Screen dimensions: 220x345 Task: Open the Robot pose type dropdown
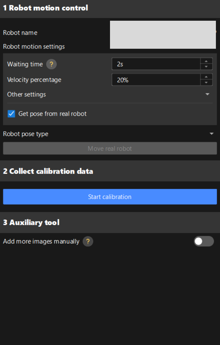click(211, 134)
